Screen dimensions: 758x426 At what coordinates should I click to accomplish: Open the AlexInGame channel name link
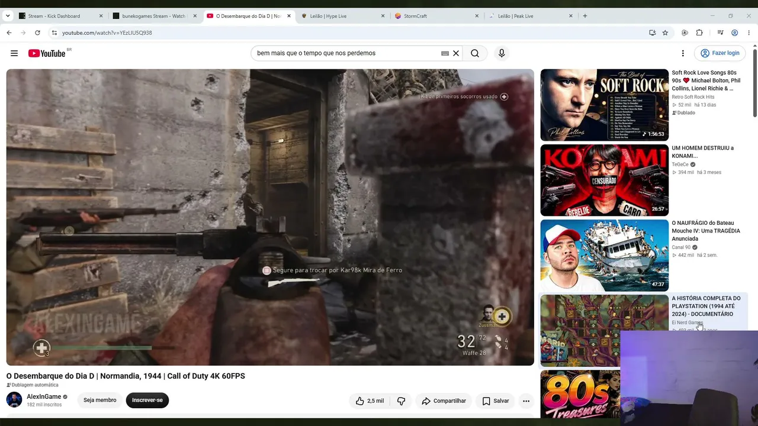[x=44, y=396]
